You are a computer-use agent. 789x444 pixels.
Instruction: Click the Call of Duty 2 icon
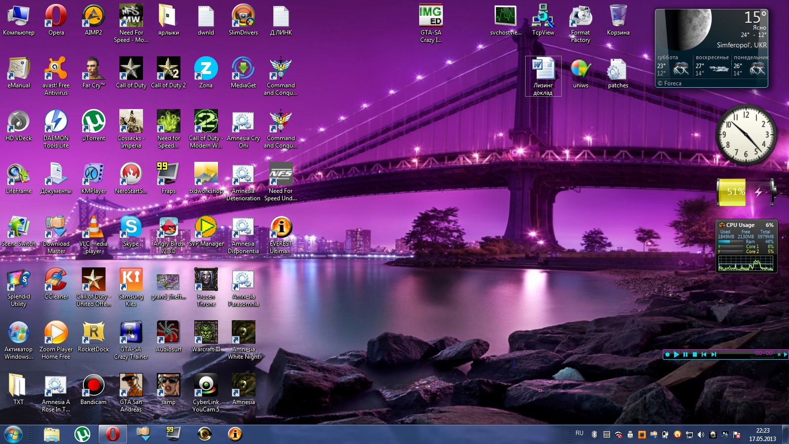pos(168,73)
